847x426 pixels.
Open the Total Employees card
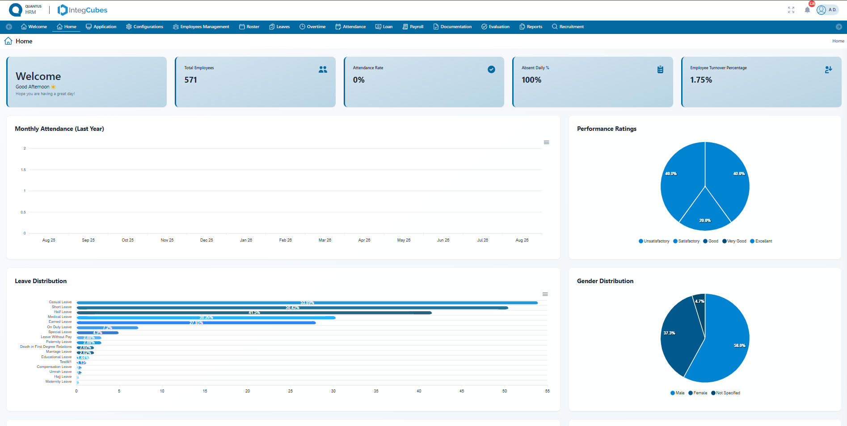[x=255, y=82]
